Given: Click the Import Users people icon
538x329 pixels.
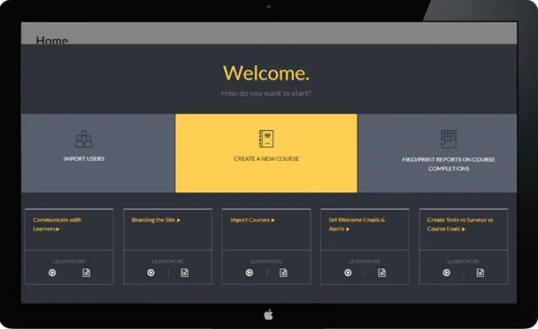Looking at the screenshot, I should click(x=84, y=139).
